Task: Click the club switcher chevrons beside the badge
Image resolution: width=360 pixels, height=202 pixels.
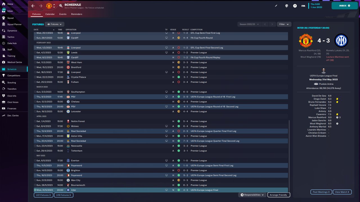Action: 54,6
